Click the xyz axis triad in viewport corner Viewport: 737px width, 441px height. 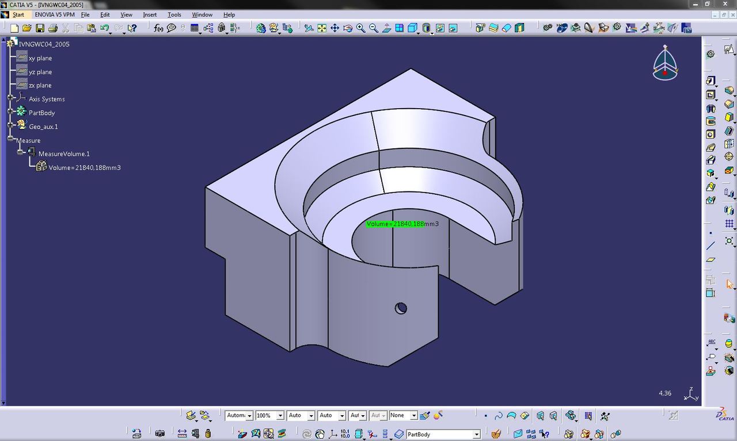(691, 394)
